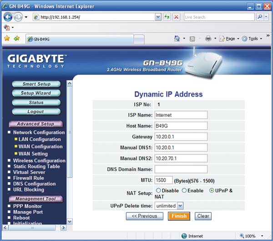Image resolution: width=273 pixels, height=241 pixels.
Task: Click the sidebar vertical scrollbar
Action: click(70, 136)
